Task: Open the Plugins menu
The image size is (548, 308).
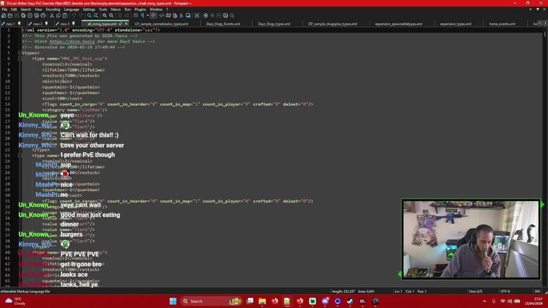Action: click(x=140, y=9)
